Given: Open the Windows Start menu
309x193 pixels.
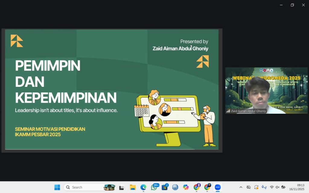Looking at the screenshot, I should [x=57, y=187].
